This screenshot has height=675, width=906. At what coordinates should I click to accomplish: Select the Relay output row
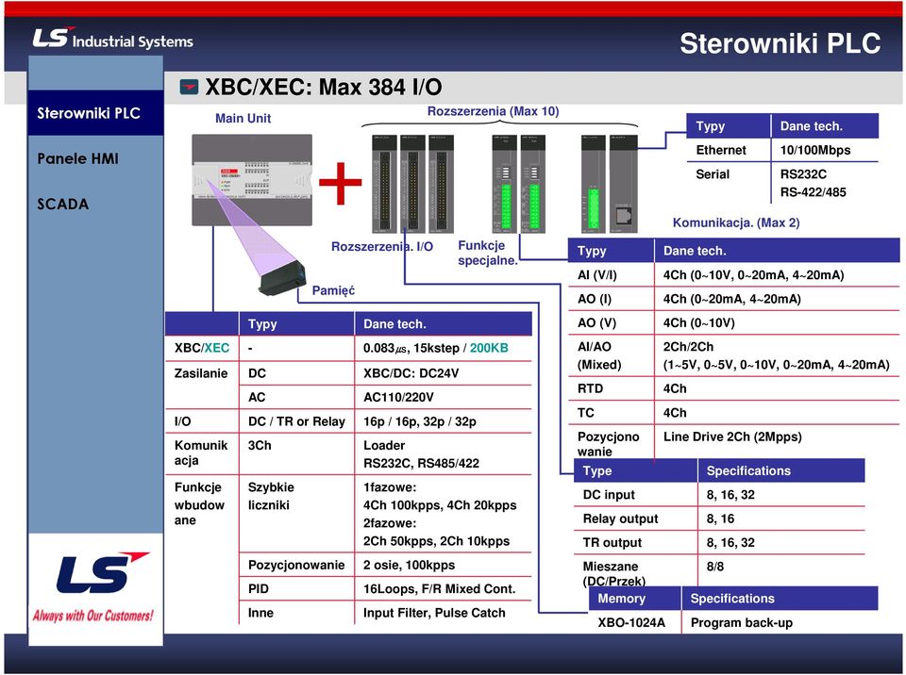tap(719, 519)
